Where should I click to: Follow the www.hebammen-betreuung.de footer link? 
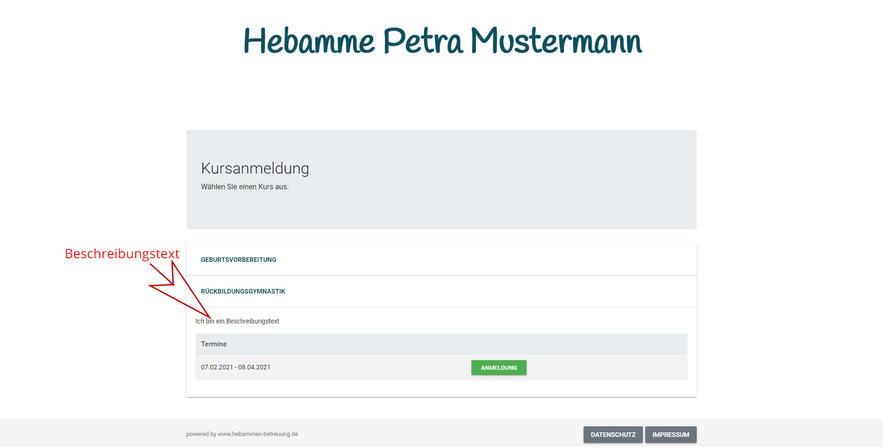tap(258, 434)
